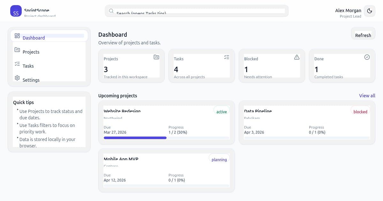Click the Website Redesign progress bar
The height and width of the screenshot is (201, 383).
tap(166, 138)
